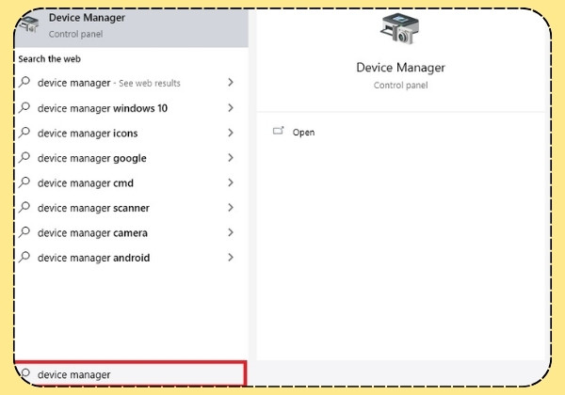Click search icon beside 'device manager android'

24,257
